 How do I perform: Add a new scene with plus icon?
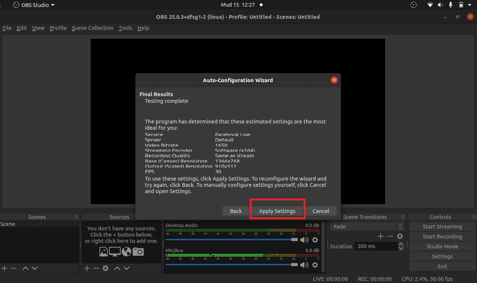[4, 268]
